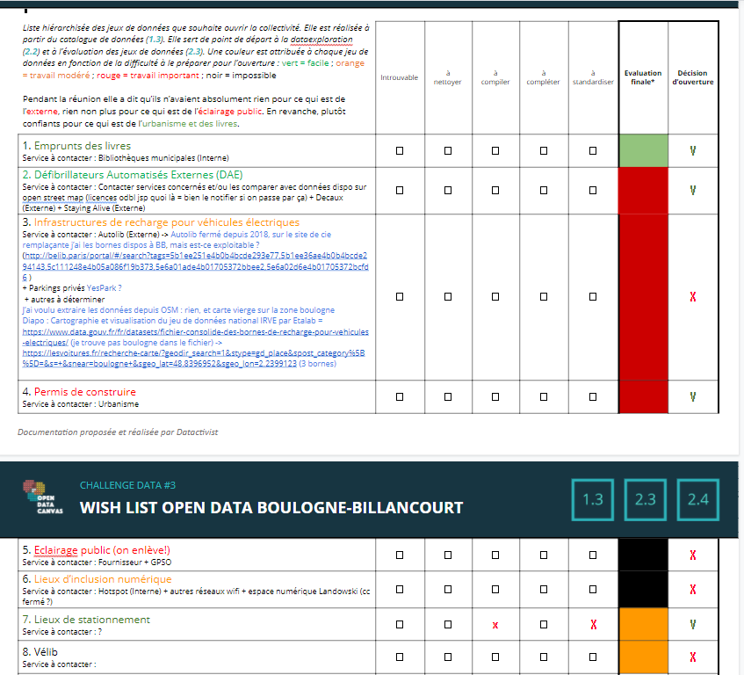Click '3. Infrastructures de recharge pour véhicules électriques'
744x675 pixels.
[161, 222]
